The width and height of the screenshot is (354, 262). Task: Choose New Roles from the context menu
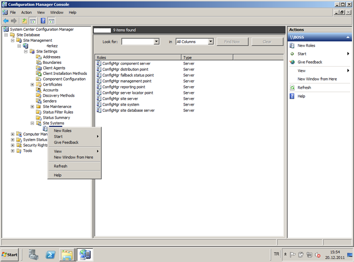click(74, 131)
